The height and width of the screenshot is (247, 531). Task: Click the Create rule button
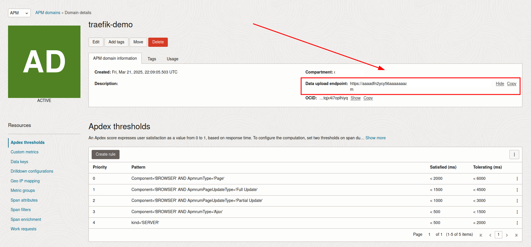coord(105,155)
